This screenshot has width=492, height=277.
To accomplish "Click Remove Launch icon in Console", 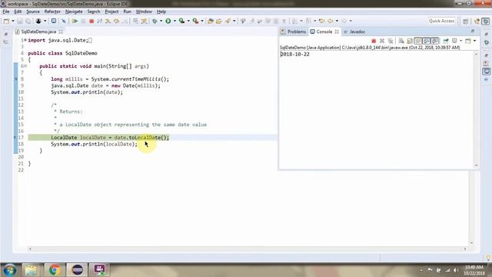I will click(382, 41).
